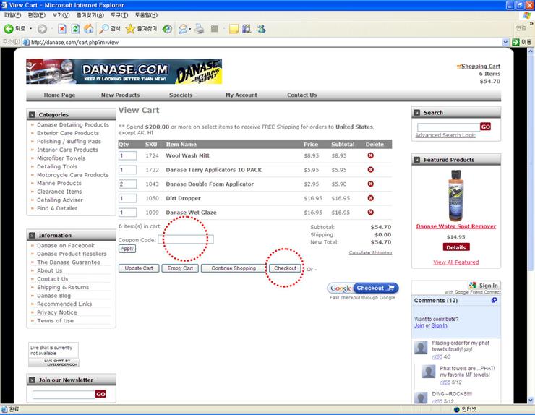Delete Danase Double Foam Applicator item
Image resolution: width=535 pixels, height=415 pixels.
371,184
